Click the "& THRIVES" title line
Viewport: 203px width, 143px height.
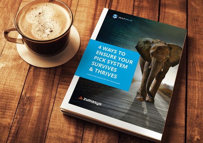point(103,73)
